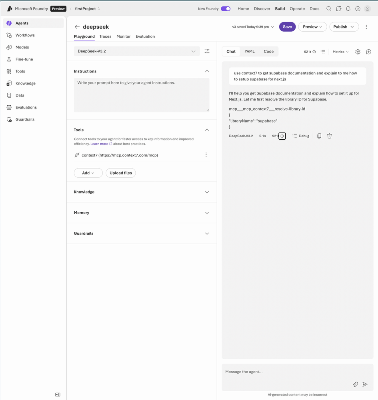Viewport: 378px width, 400px height.
Task: Switch the firstProject project selector
Action: coord(88,9)
